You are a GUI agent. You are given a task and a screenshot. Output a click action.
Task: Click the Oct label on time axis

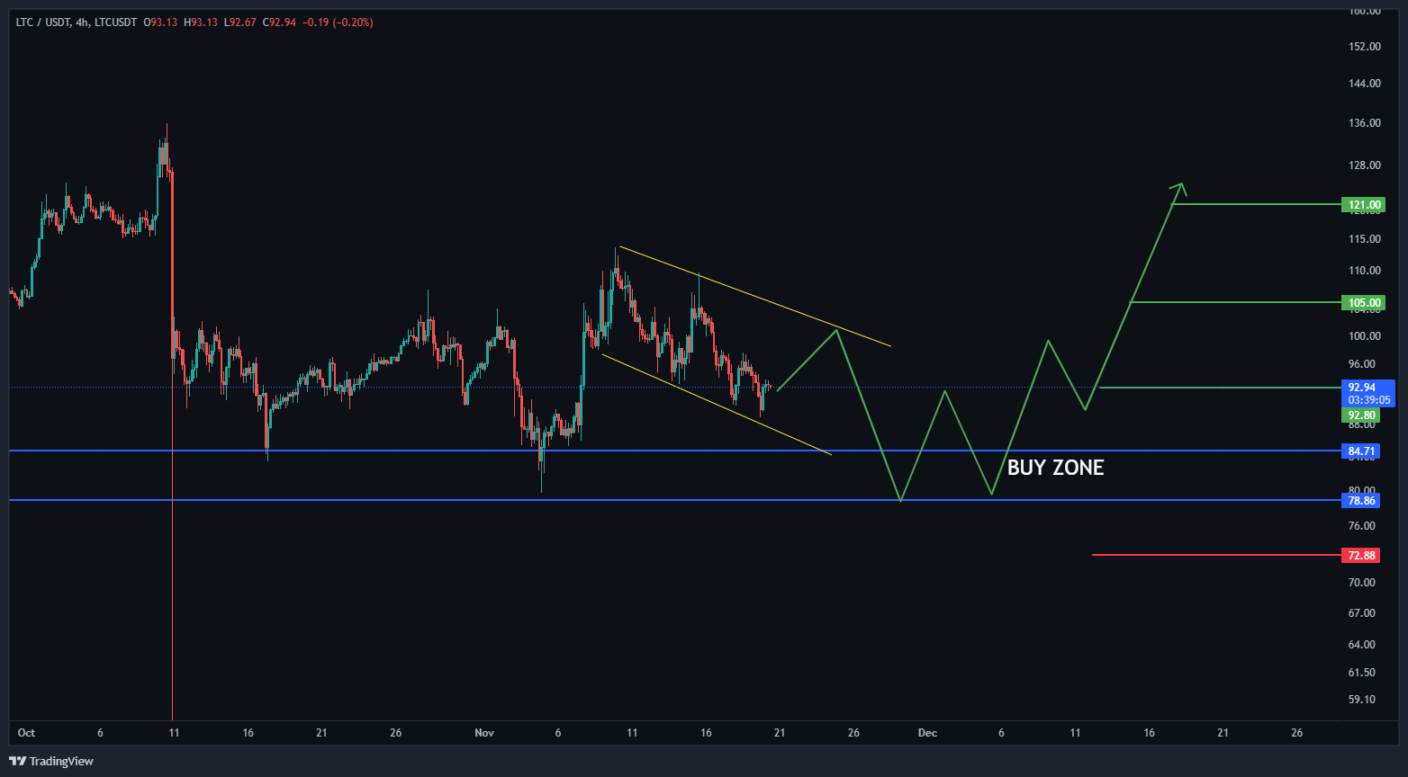pyautogui.click(x=26, y=733)
